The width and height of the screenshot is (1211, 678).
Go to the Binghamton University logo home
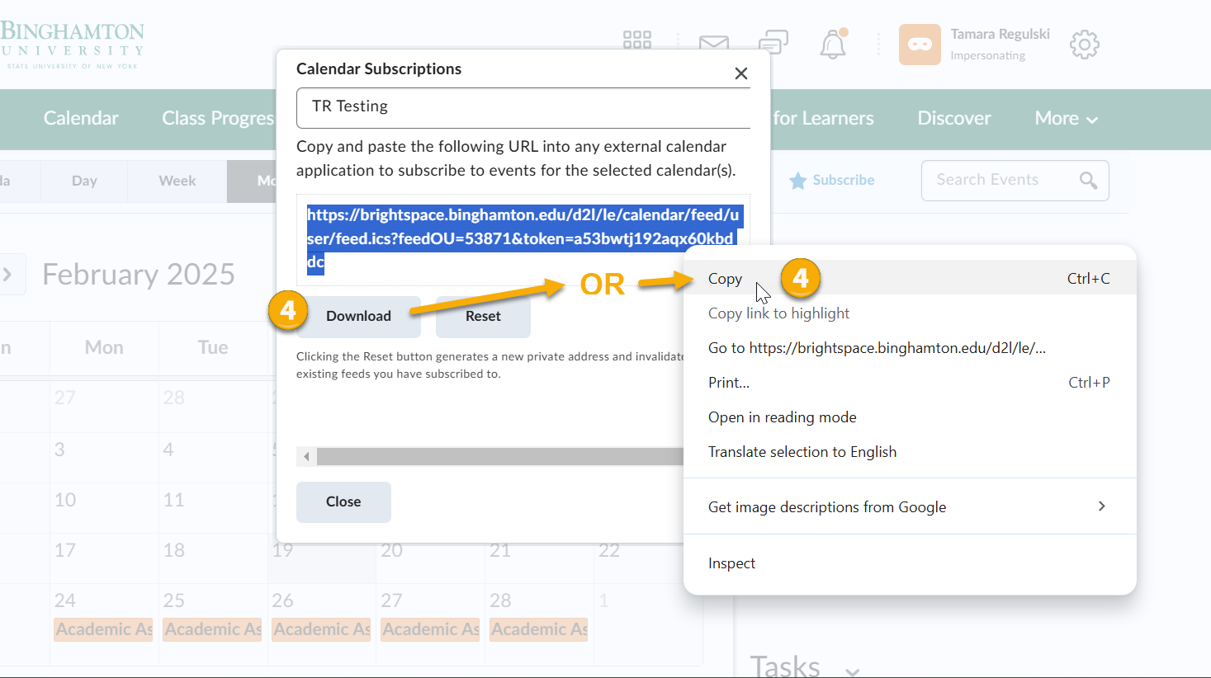[72, 45]
